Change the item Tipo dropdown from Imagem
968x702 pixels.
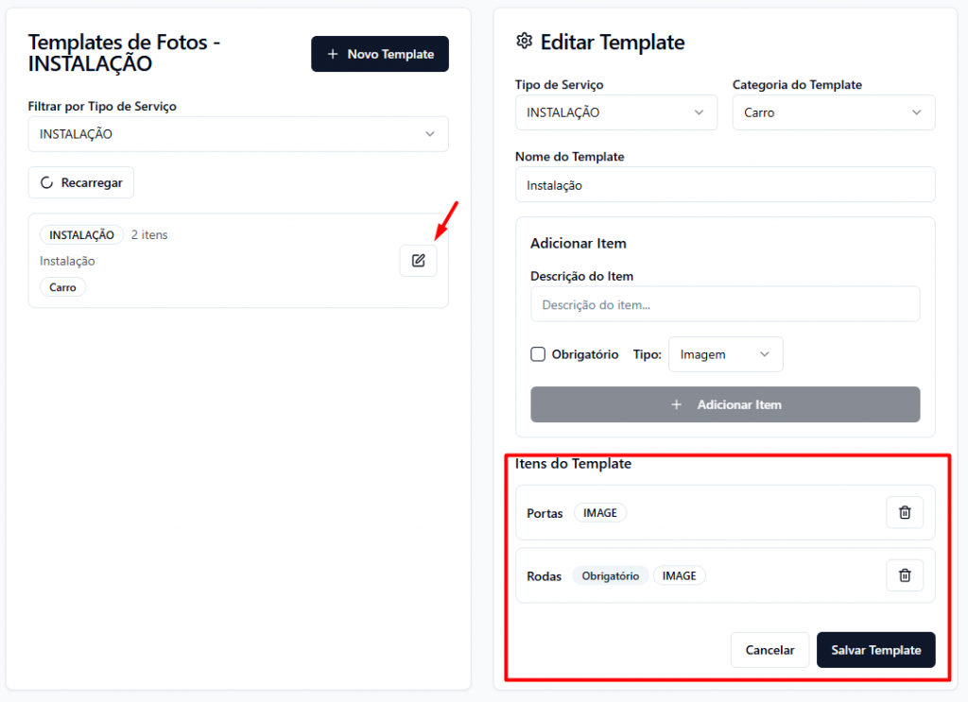tap(725, 354)
